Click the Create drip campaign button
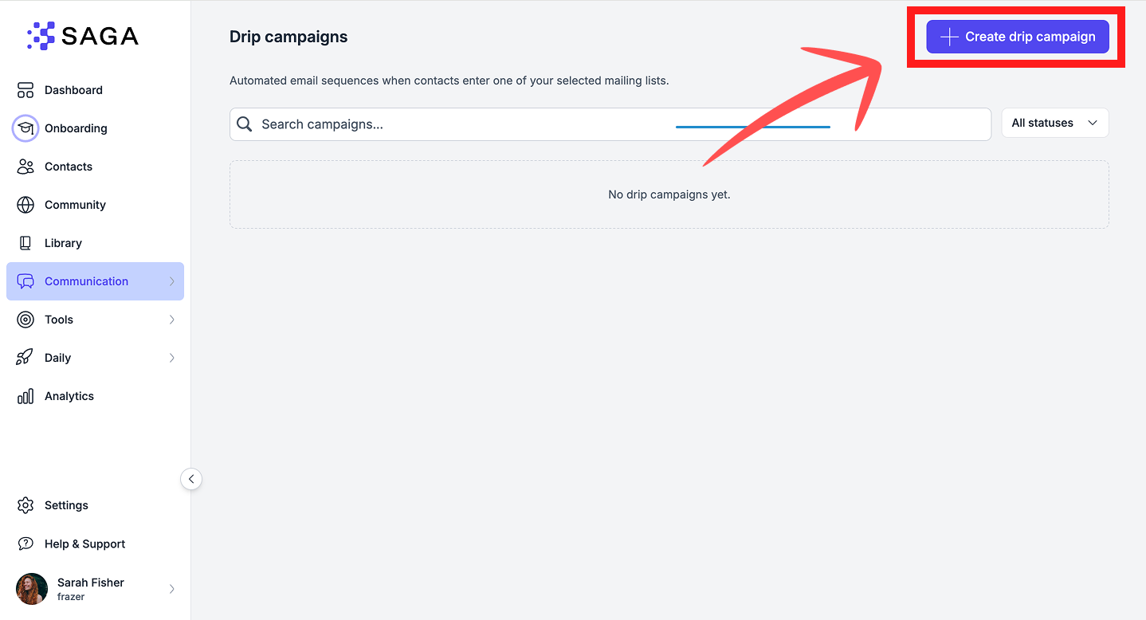The height and width of the screenshot is (620, 1146). click(x=1018, y=37)
